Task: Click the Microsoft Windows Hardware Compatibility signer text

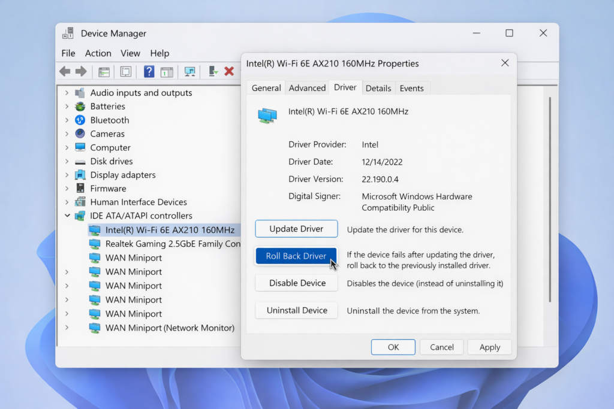Action: pyautogui.click(x=417, y=202)
